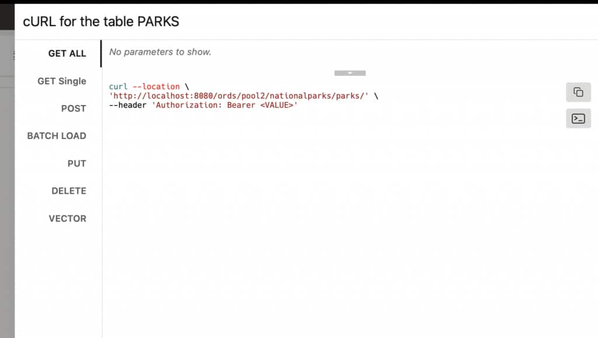
Task: Open the cURL command in a terminal
Action: 578,119
